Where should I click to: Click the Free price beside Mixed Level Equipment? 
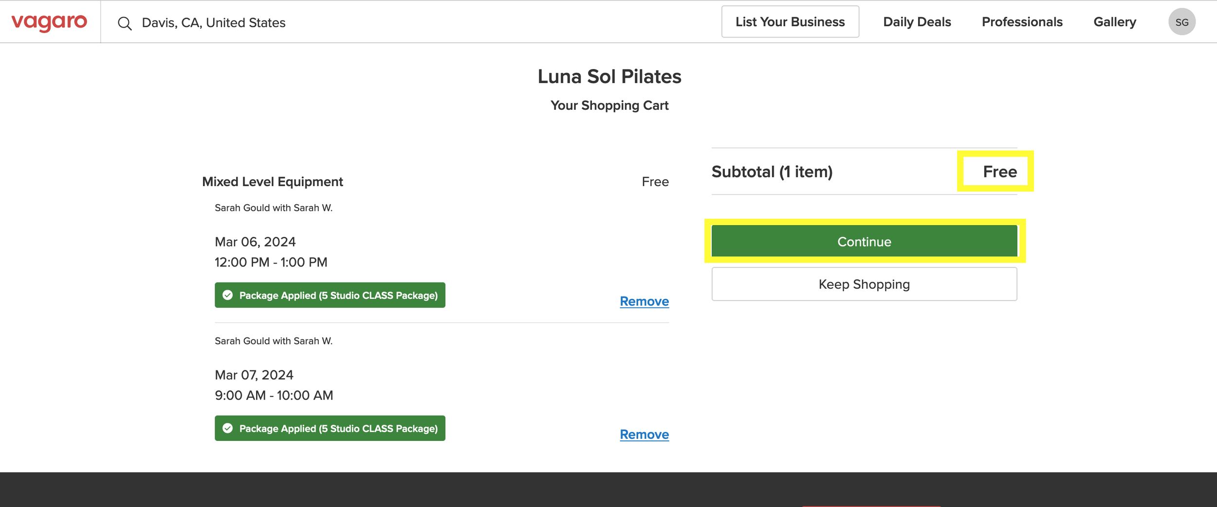pos(655,182)
